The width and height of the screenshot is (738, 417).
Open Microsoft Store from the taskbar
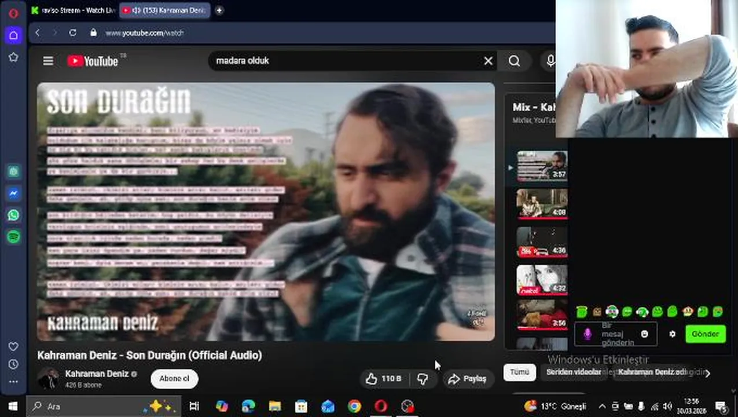click(301, 406)
